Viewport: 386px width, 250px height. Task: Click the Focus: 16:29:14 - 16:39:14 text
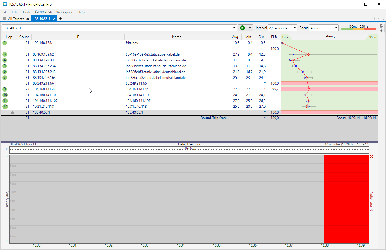point(356,118)
